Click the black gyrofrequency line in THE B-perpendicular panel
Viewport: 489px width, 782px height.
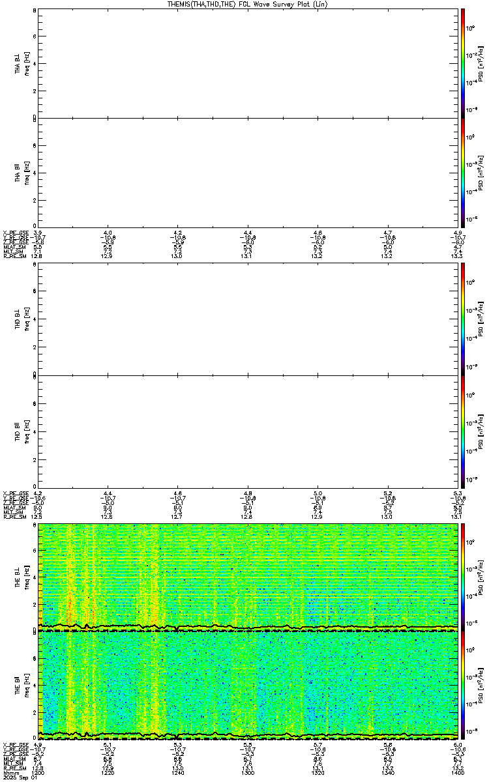pyautogui.click(x=248, y=627)
